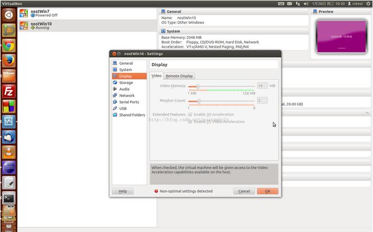
Task: Open Storage settings category
Action: (x=129, y=82)
